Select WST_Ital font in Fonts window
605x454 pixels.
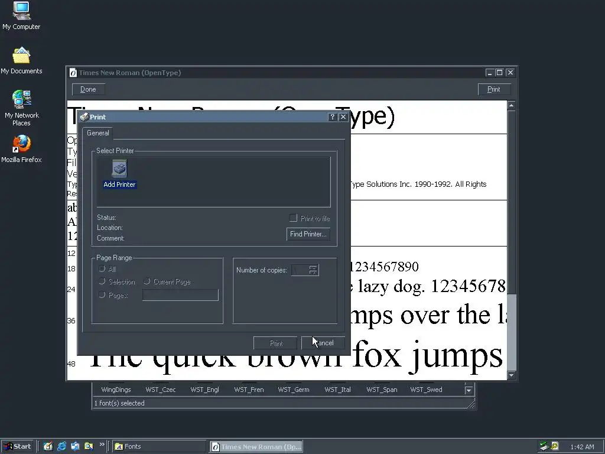tap(337, 390)
